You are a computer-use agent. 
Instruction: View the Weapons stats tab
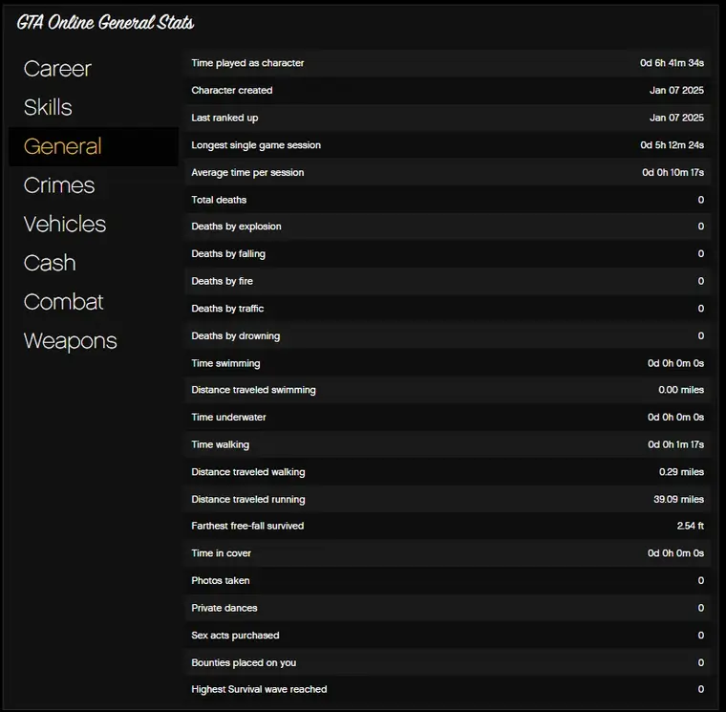[71, 341]
